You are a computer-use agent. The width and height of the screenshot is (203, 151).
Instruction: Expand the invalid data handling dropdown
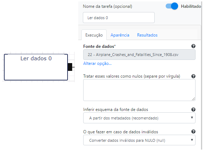139,140
